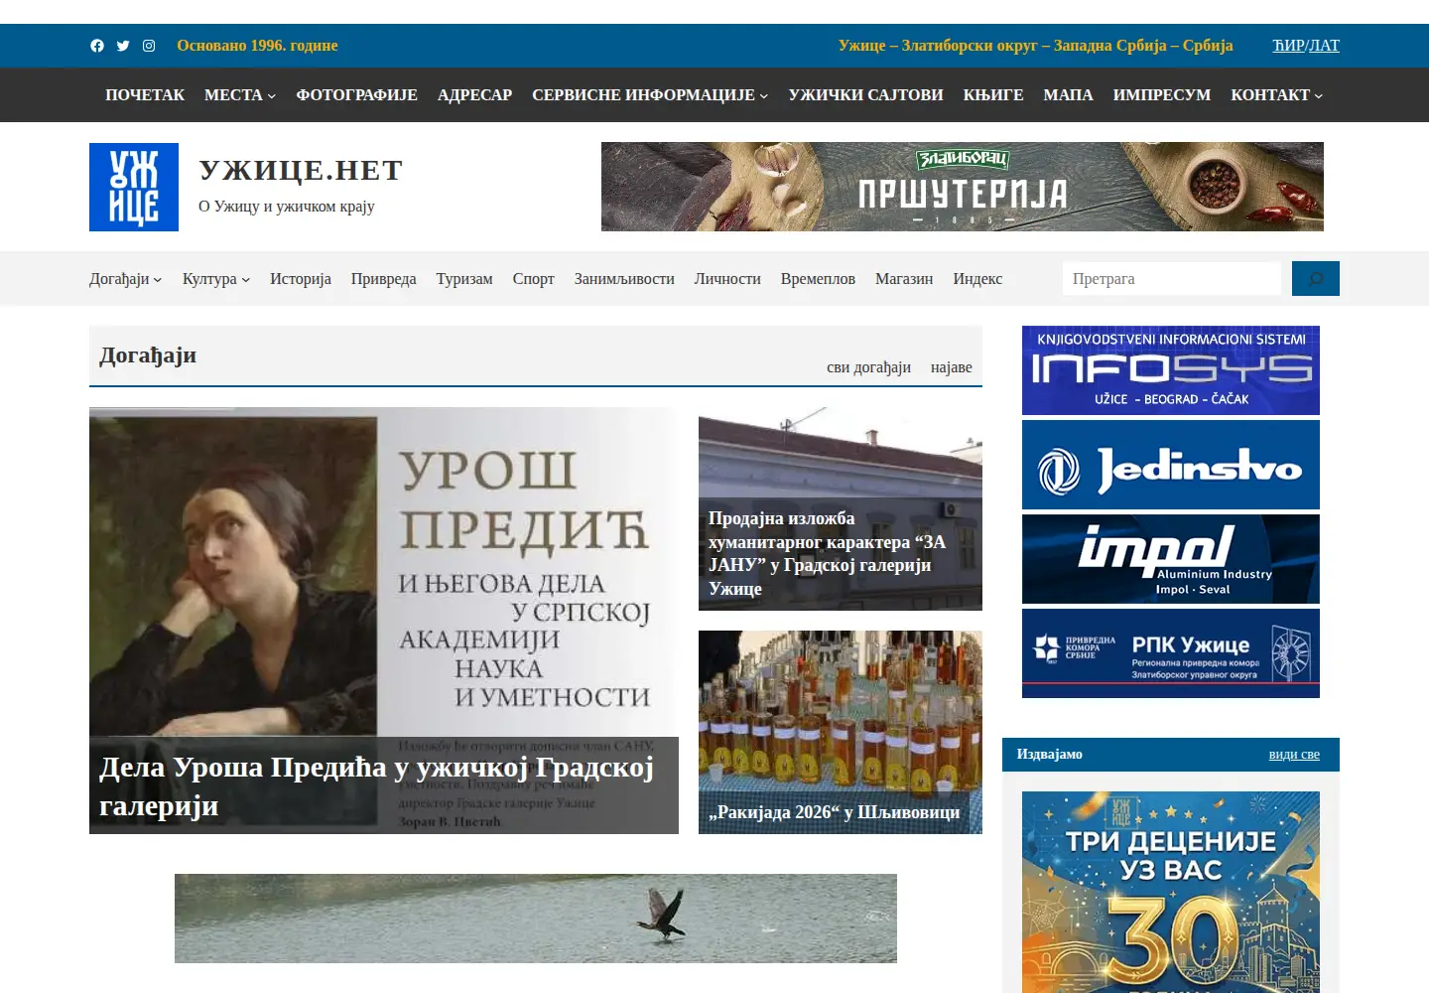Viewport: 1429px width, 993px height.
Task: Open КЊИГЕ menu item
Action: coord(993,95)
